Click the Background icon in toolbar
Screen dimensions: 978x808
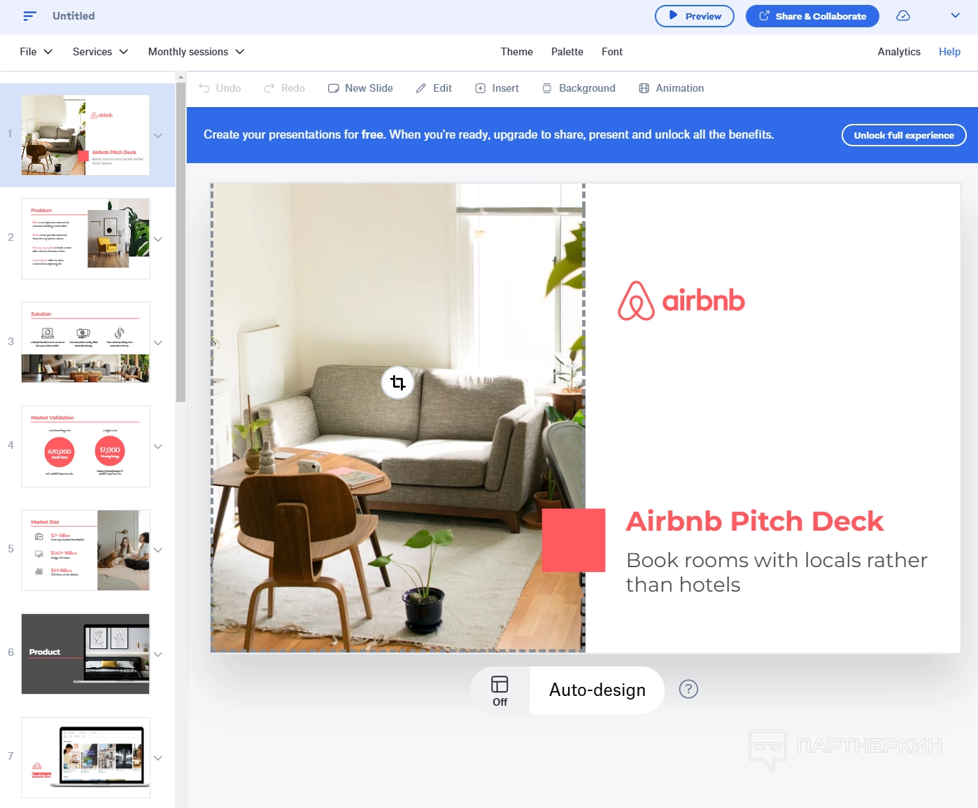[547, 88]
